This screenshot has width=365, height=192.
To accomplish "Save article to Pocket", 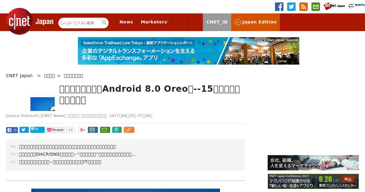I will (x=55, y=130).
